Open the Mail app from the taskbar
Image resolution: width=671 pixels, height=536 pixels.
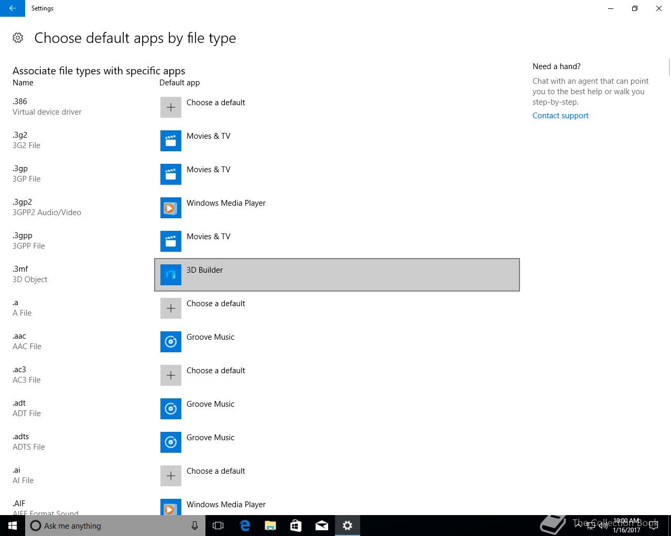pos(321,526)
